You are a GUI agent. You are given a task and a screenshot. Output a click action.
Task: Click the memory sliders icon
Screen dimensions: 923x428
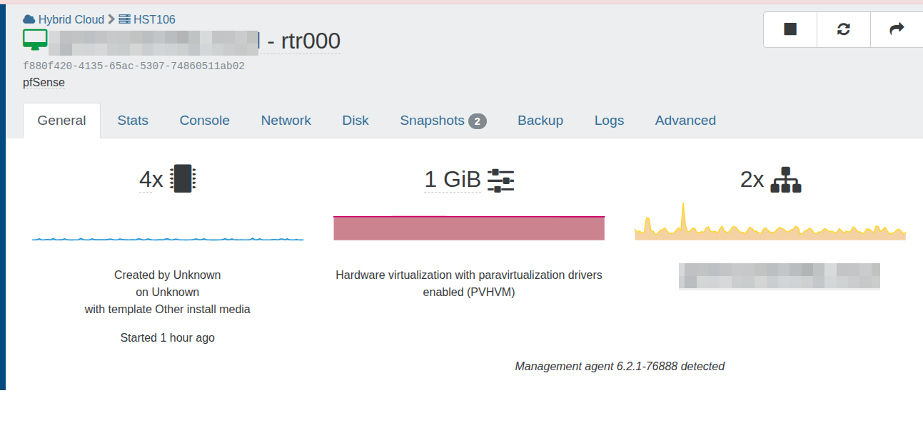point(500,180)
